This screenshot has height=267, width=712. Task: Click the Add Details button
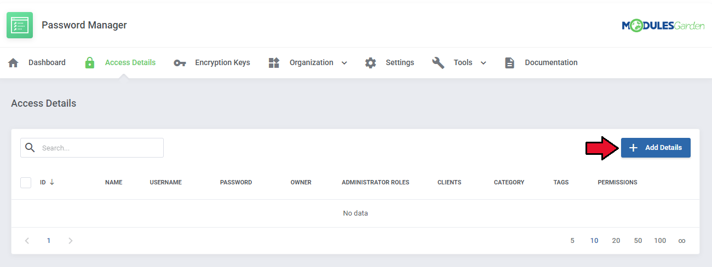coord(656,148)
